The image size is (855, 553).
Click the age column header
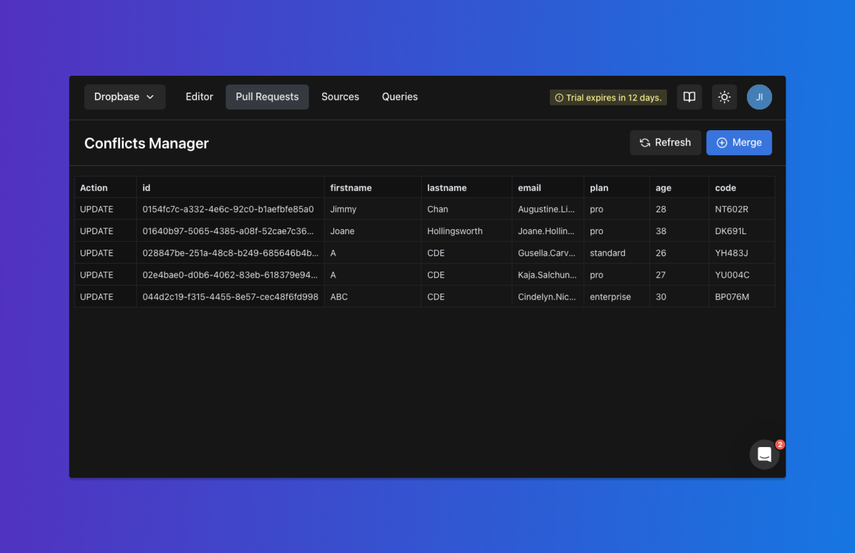tap(663, 188)
